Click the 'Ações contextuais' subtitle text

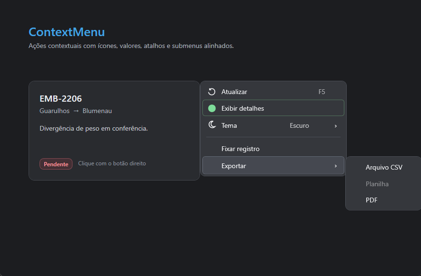point(131,46)
